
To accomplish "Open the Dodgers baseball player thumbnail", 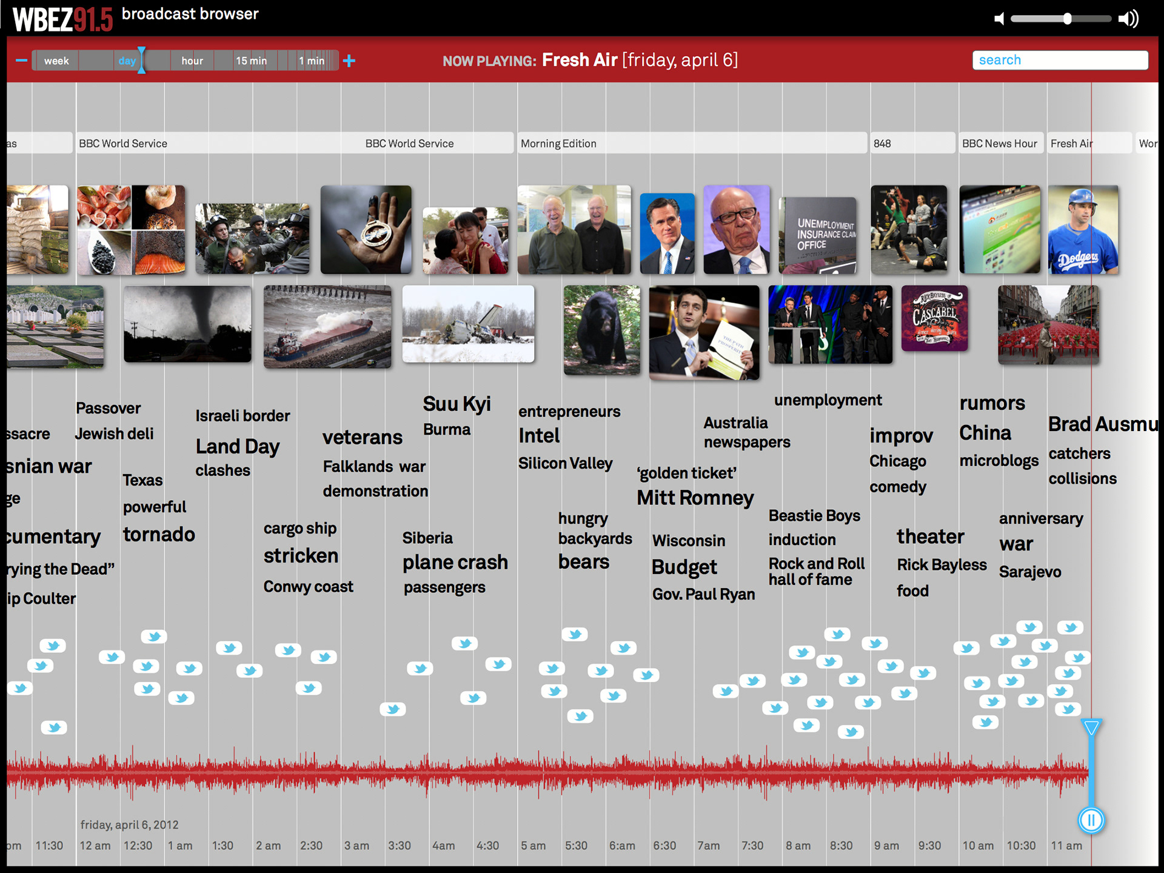I will click(x=1083, y=230).
